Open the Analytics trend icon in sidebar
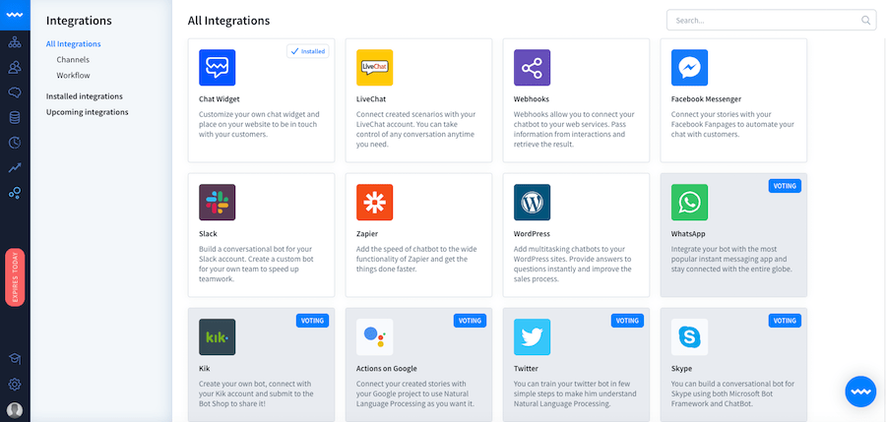 (15, 168)
